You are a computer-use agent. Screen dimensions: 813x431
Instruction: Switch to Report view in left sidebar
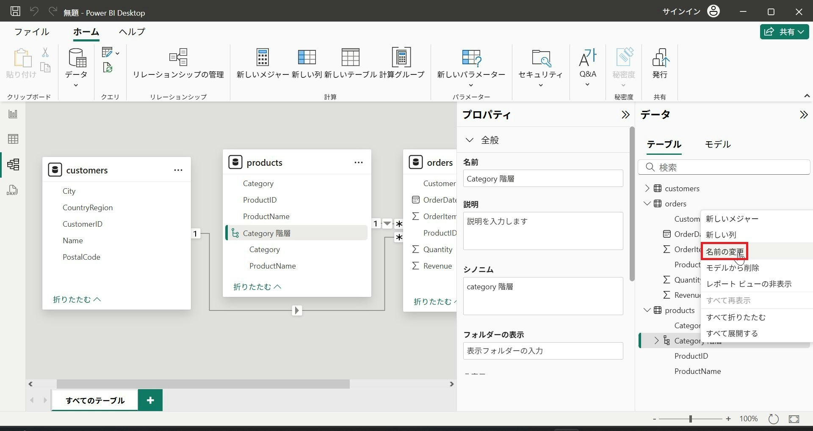tap(13, 114)
